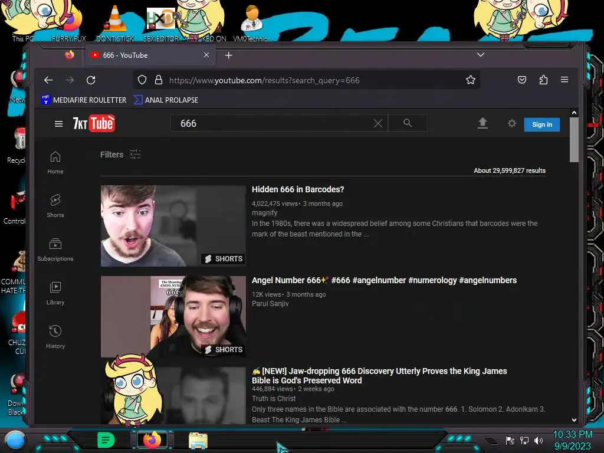Open the Hidden 666 in Barcodes? title

298,189
